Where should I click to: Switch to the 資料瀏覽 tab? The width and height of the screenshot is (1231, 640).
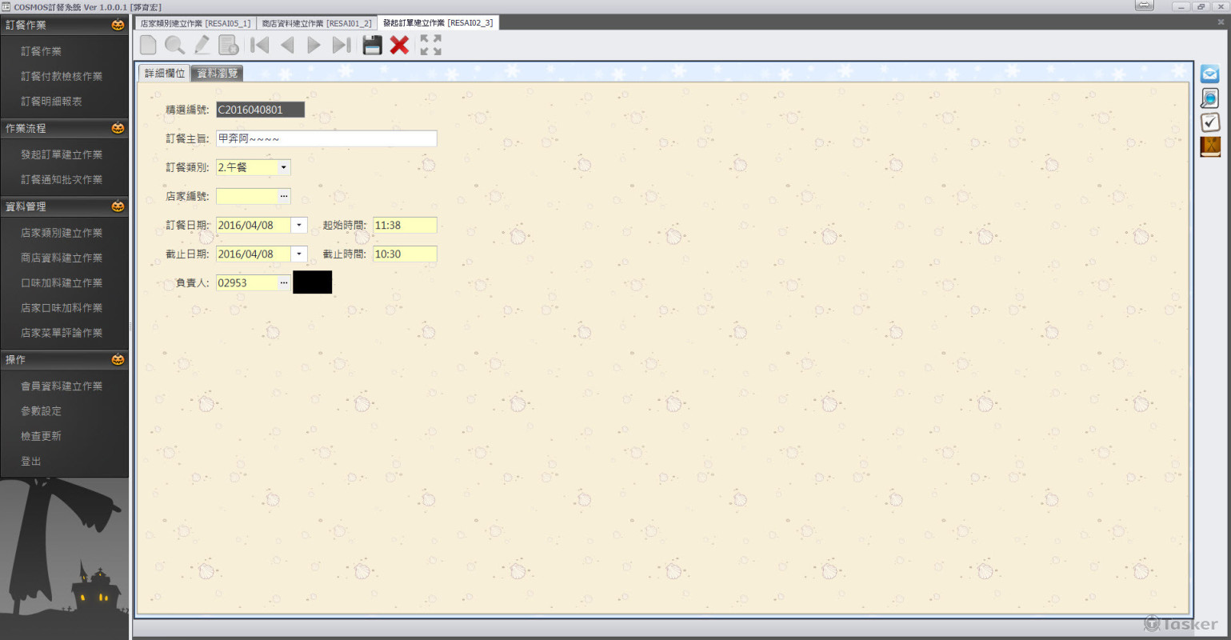coord(217,73)
